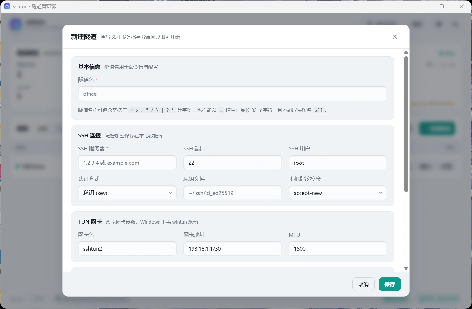Open the 认证方式 dropdown showing 私钥 (key)
This screenshot has width=472, height=309.
point(127,193)
